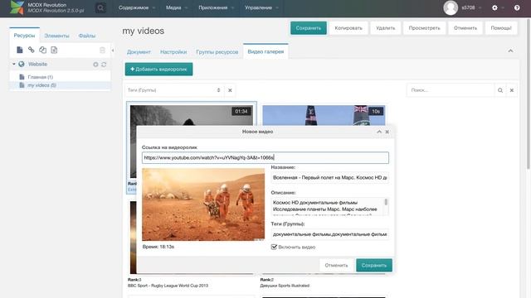Image resolution: width=531 pixels, height=298 pixels.
Task: Open the Настройки tab
Action: pyautogui.click(x=173, y=52)
